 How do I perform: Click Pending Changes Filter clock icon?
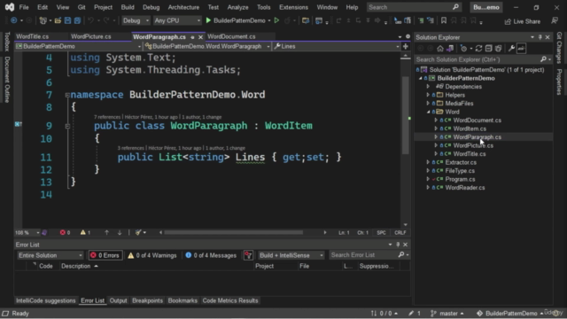(x=463, y=49)
